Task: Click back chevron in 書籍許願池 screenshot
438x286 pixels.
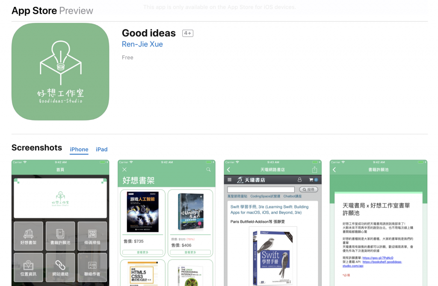Action: point(334,169)
